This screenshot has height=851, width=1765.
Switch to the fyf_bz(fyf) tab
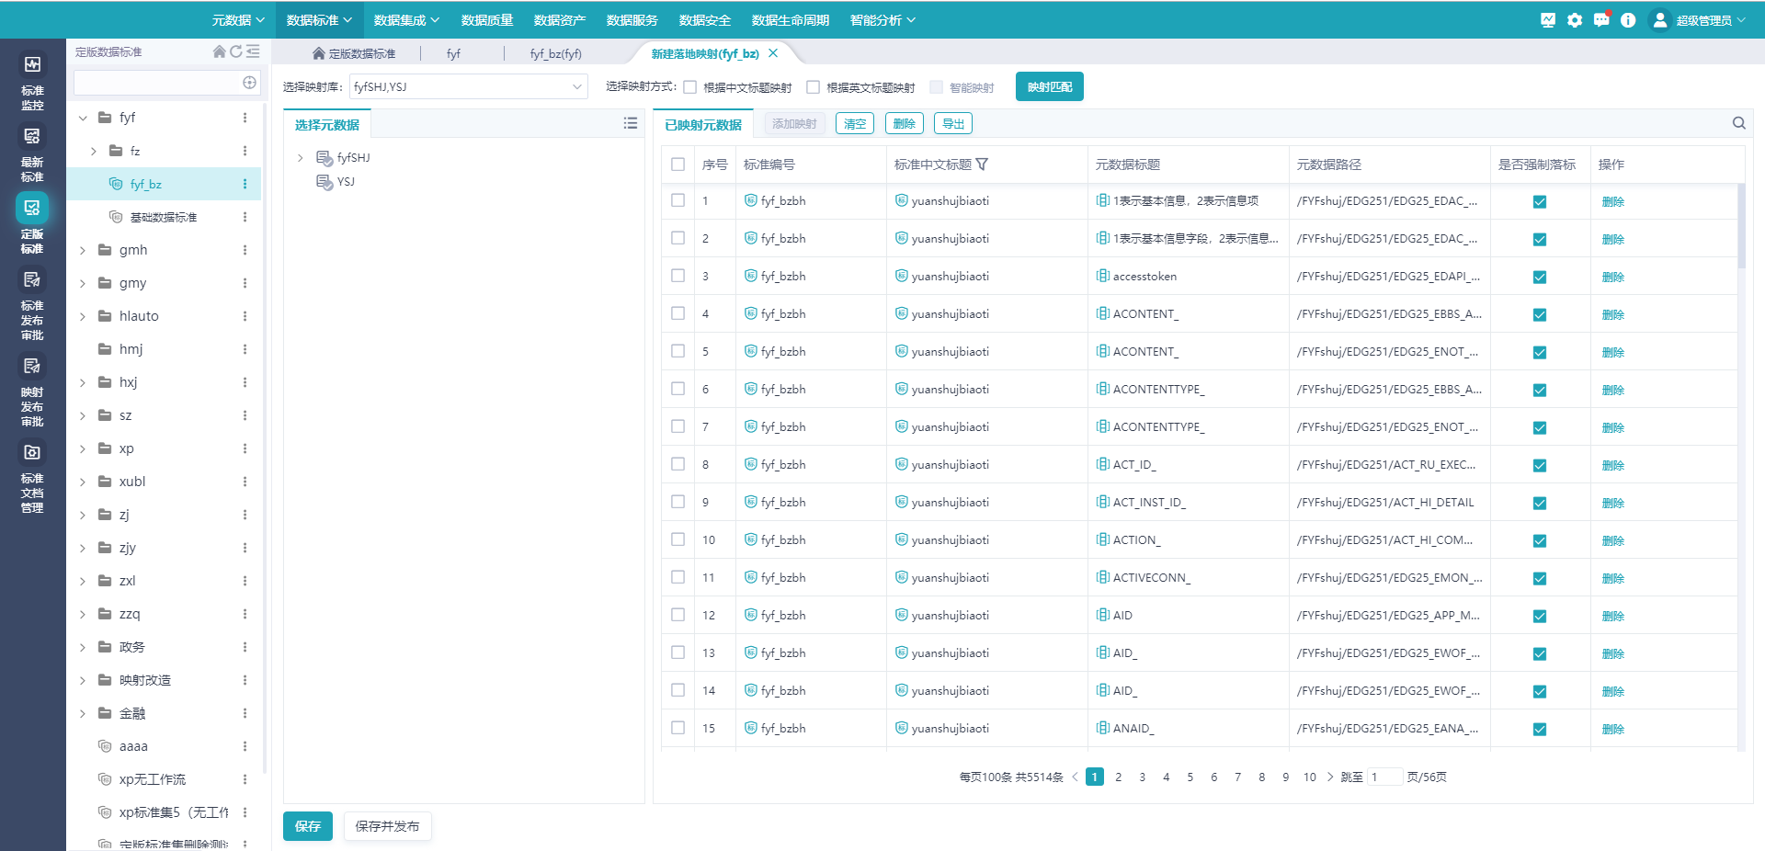point(555,53)
